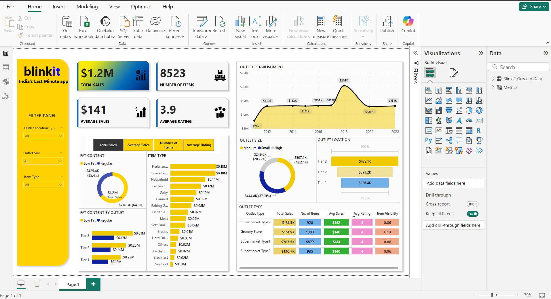Select the Page 1 tab
Viewport: 551px width, 299px height.
click(73, 284)
